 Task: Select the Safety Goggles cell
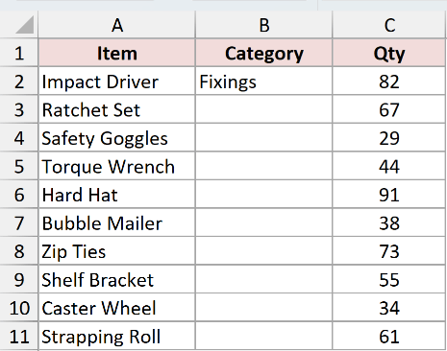click(x=116, y=137)
